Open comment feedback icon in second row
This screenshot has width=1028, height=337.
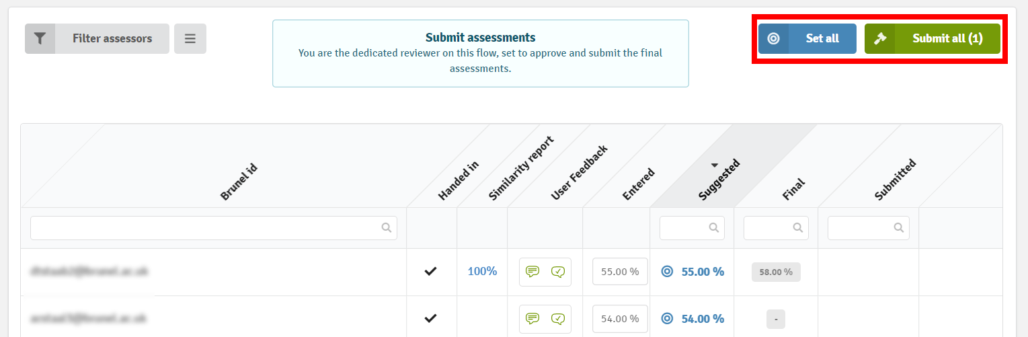coord(532,319)
